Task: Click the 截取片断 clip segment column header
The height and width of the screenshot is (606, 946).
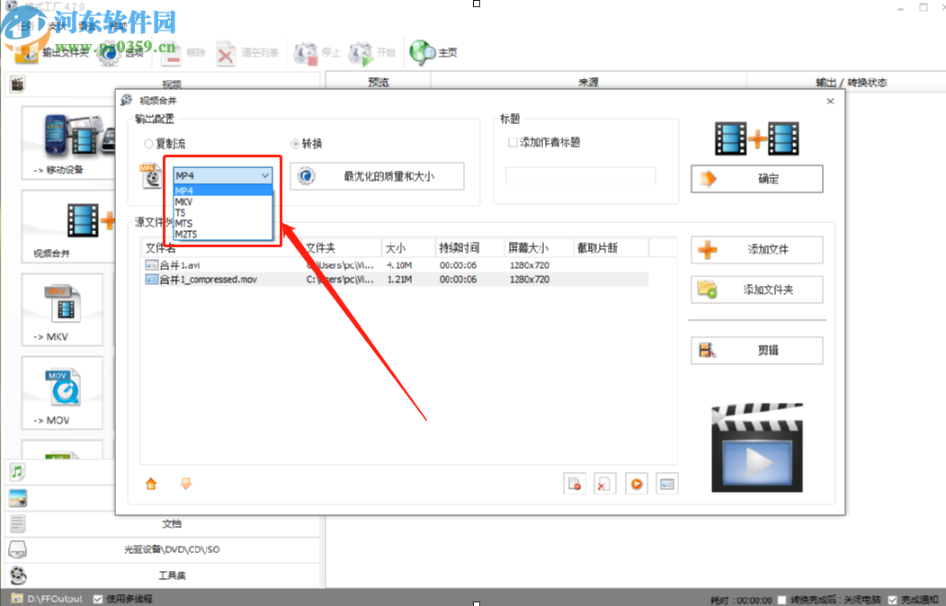Action: 611,248
